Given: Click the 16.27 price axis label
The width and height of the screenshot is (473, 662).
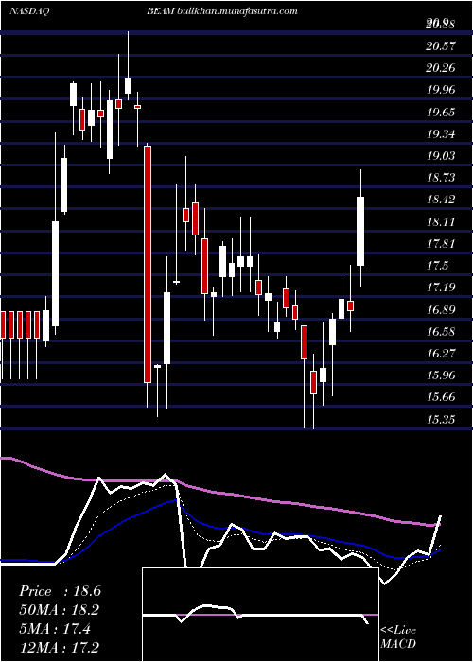Looking at the screenshot, I should [x=441, y=354].
